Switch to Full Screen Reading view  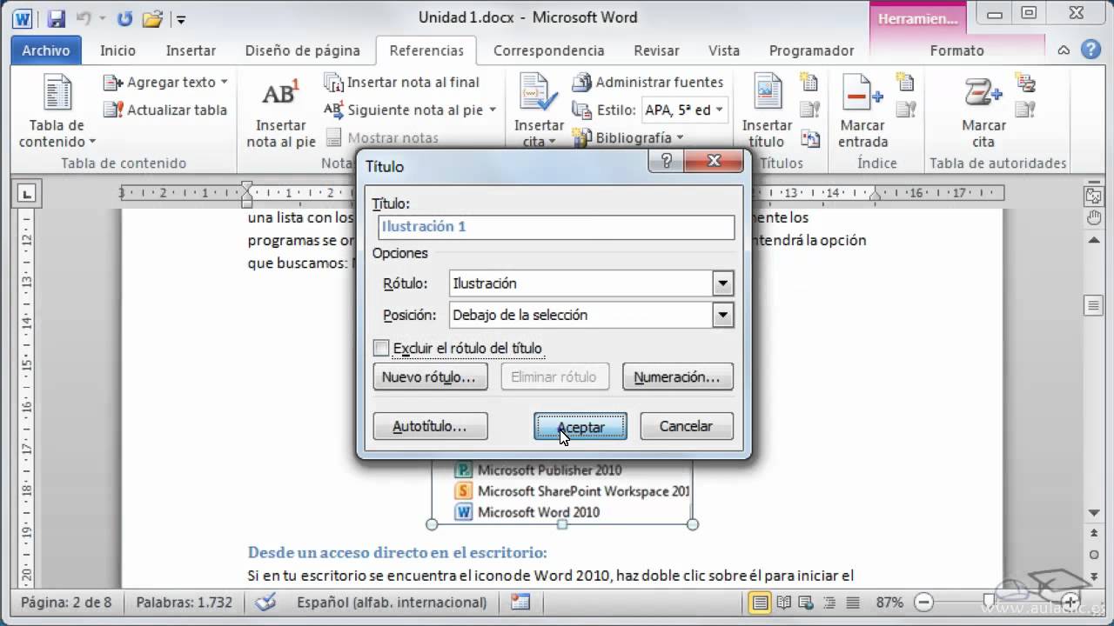783,602
